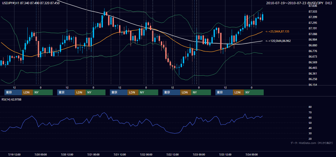Click the 7/20 12:00 time label
Image resolution: width=336 pixels, height=157 pixels.
[67, 154]
